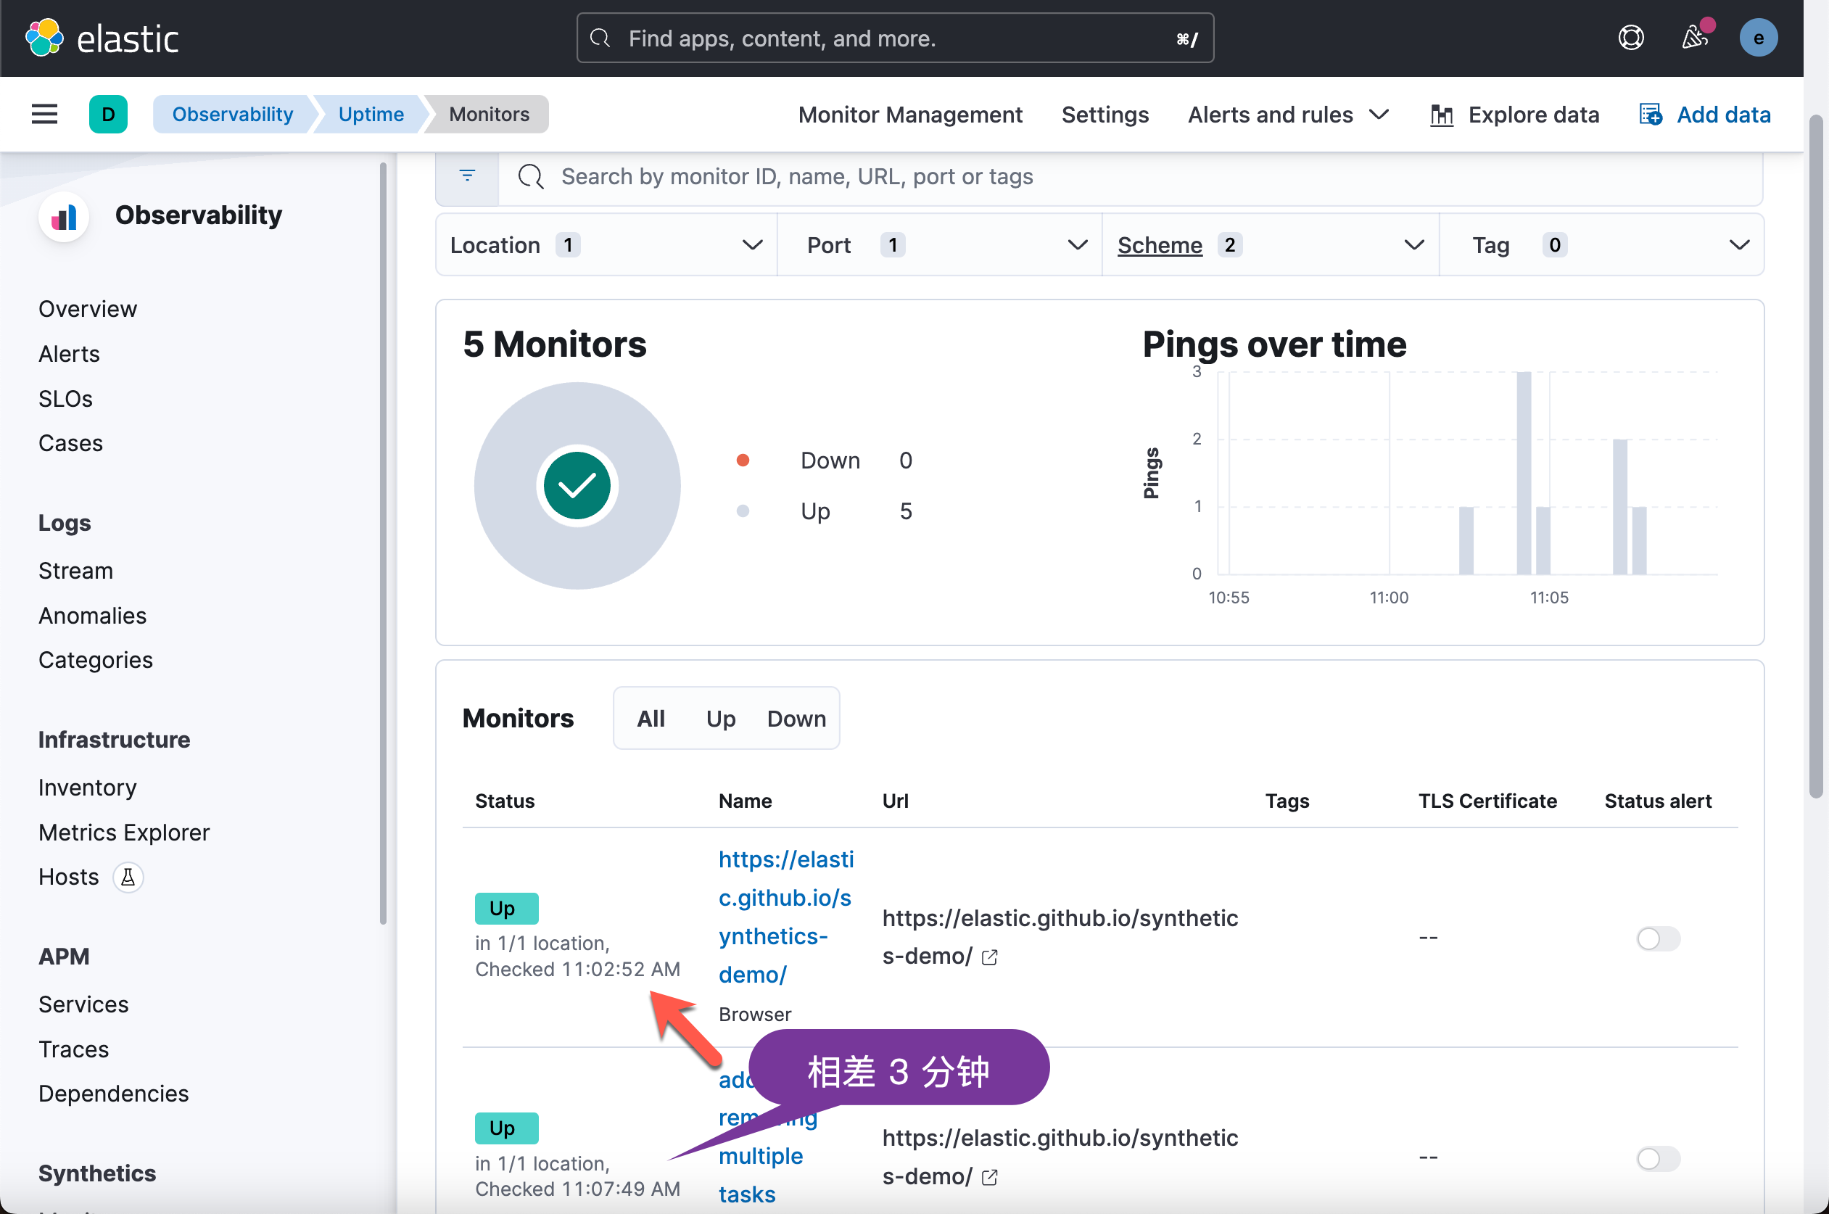The image size is (1829, 1214).
Task: Open the hamburger navigation menu
Action: coord(44,115)
